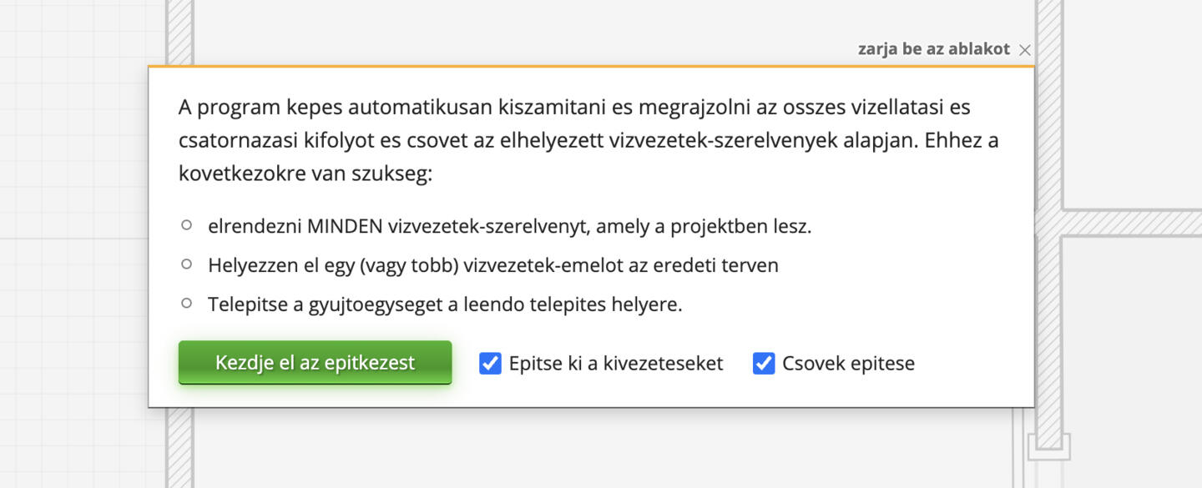This screenshot has height=488, width=1202.
Task: Click the green 'Kezdje el az epitkezest' button
Action: [315, 363]
